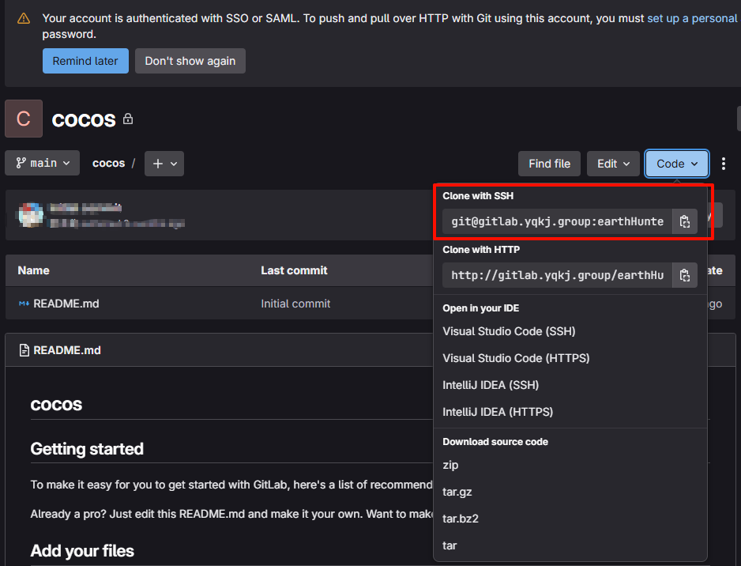Click the lock icon beside cocos title
Image resolution: width=741 pixels, height=566 pixels.
pos(126,120)
